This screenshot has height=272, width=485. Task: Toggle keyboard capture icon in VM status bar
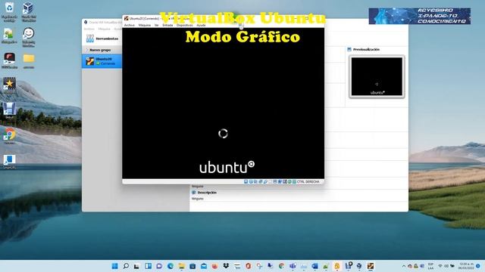pyautogui.click(x=294, y=181)
